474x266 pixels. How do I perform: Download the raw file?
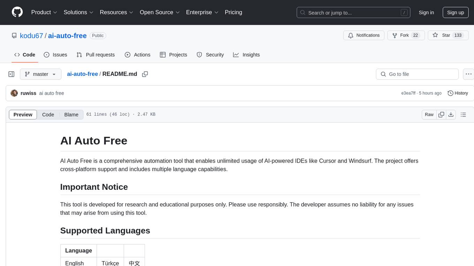pyautogui.click(x=451, y=115)
